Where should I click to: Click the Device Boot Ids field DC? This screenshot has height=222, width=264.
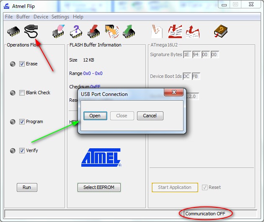186,76
